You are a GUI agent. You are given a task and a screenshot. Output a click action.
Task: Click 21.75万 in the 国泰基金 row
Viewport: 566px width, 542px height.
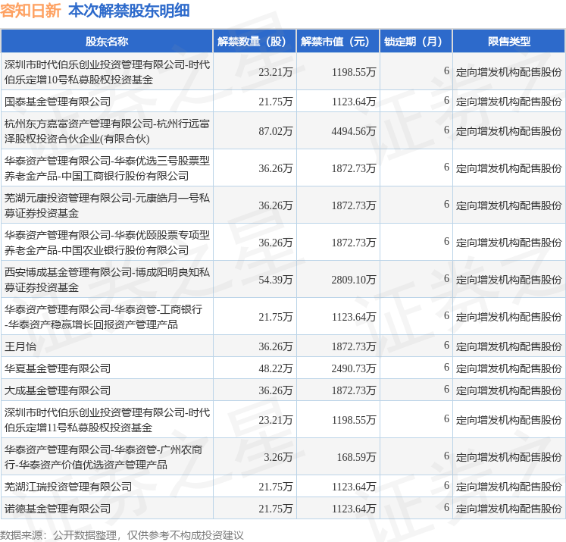pos(275,102)
